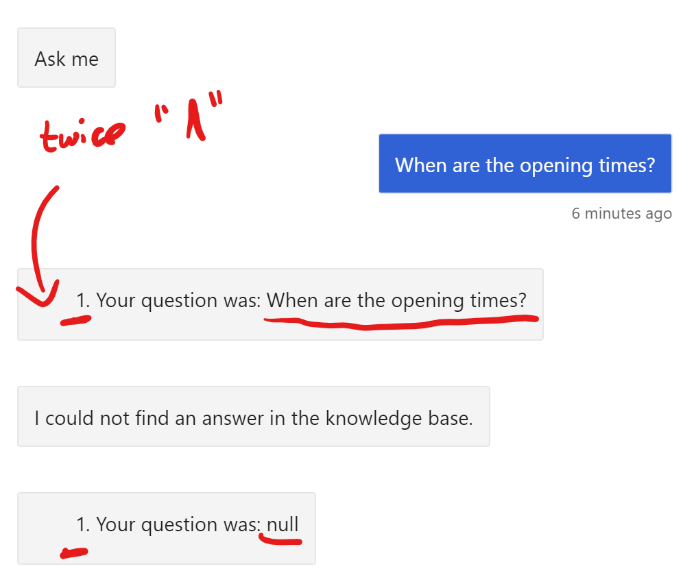
Task: Click the word "null" in the last message
Action: click(x=283, y=525)
